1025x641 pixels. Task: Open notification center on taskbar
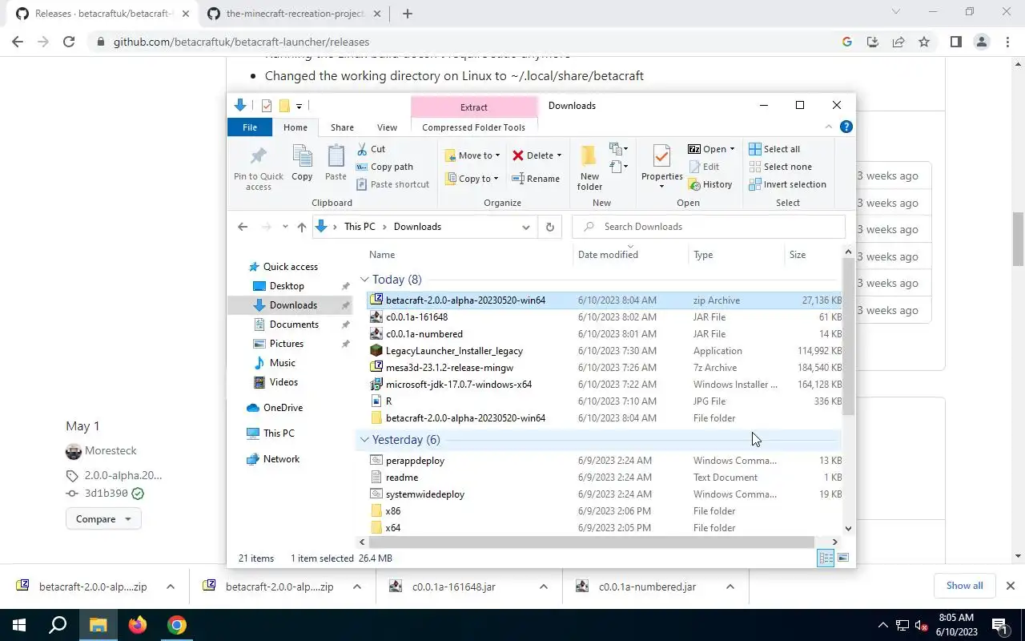[999, 625]
